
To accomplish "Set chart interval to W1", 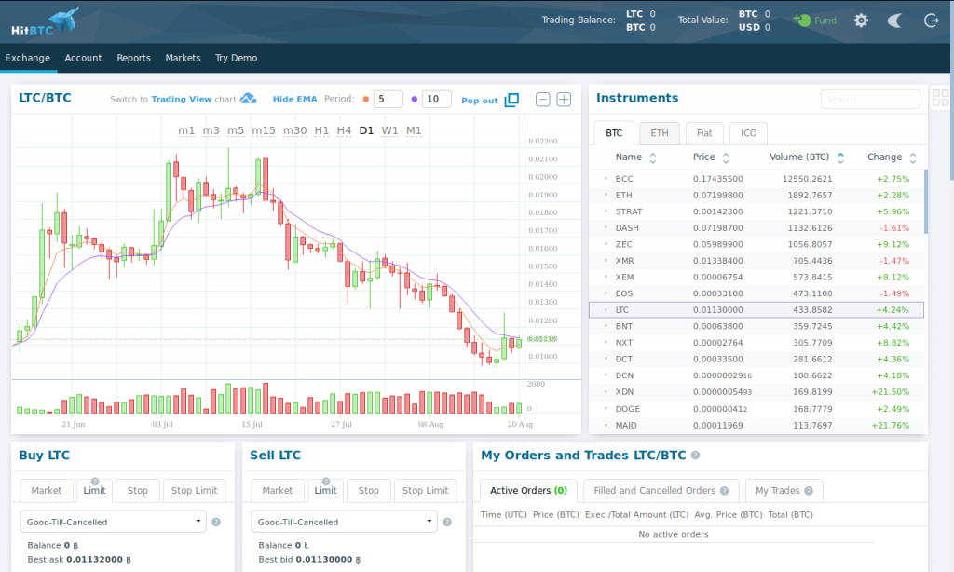I will coord(389,130).
